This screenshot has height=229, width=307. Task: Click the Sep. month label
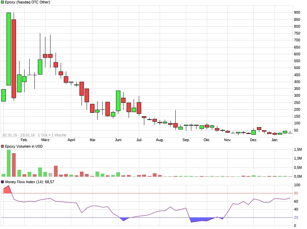(x=186, y=140)
